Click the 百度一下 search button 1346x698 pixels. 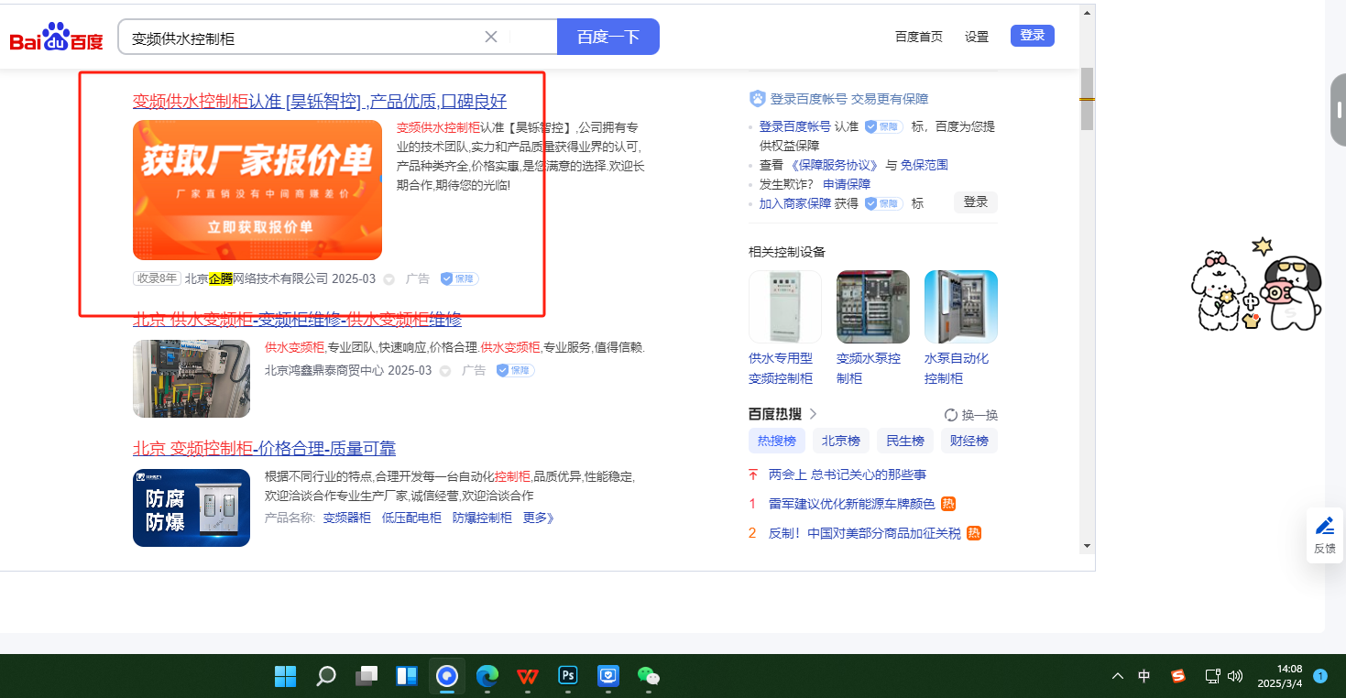tap(608, 37)
